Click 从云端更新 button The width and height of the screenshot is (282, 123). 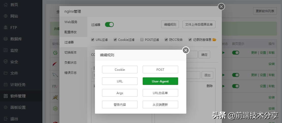[x=160, y=104]
